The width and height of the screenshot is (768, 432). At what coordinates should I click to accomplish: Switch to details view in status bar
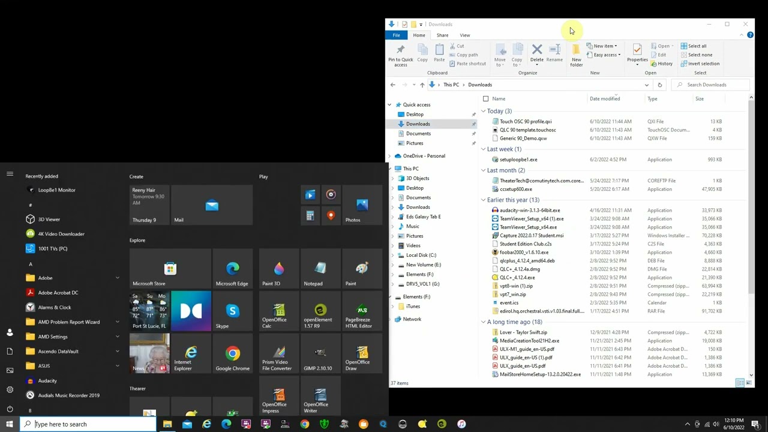click(740, 383)
